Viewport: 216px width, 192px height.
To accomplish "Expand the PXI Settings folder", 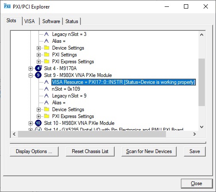I will click(38, 55).
